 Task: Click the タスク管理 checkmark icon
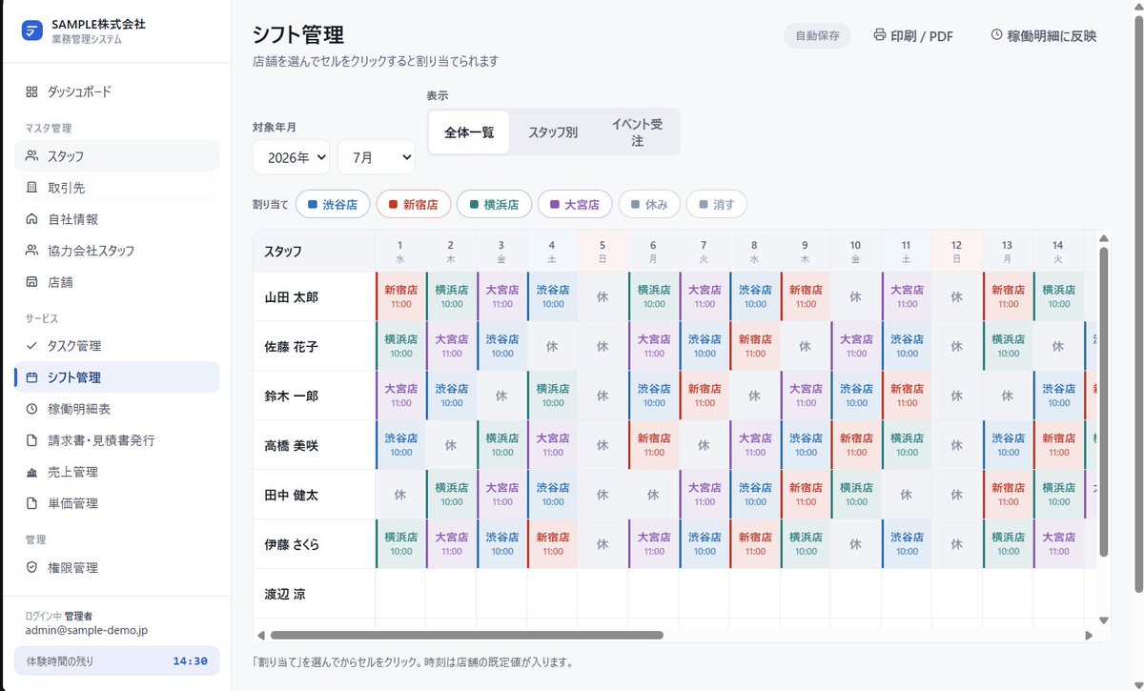31,345
